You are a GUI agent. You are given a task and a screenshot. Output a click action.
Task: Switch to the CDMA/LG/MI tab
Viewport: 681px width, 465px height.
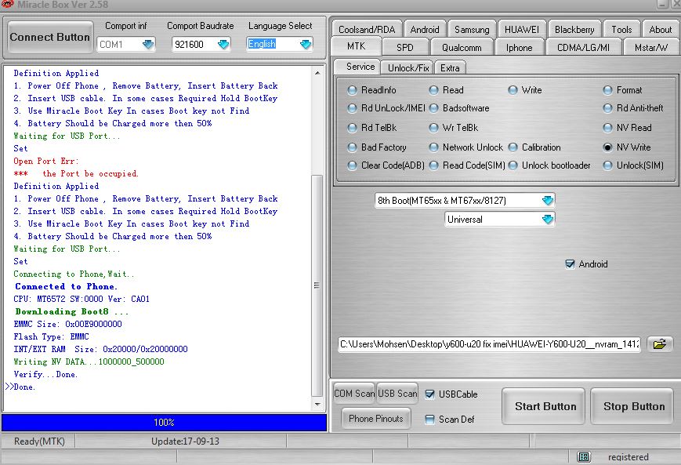(x=583, y=47)
